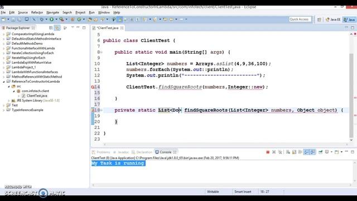Click the Toggle Mark Occurrences highlighted icon
The image size is (357, 201).
coord(119,20)
